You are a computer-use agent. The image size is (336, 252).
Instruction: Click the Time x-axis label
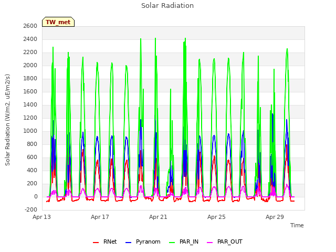297,225
